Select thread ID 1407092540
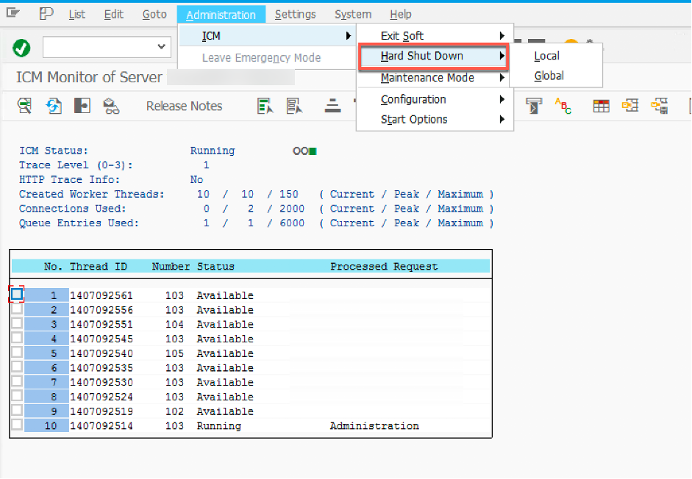This screenshot has height=479, width=692. pyautogui.click(x=101, y=353)
